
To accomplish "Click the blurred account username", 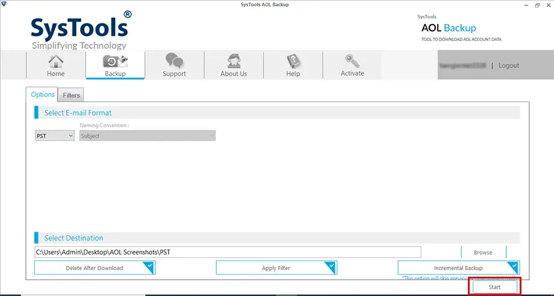I will (x=463, y=66).
